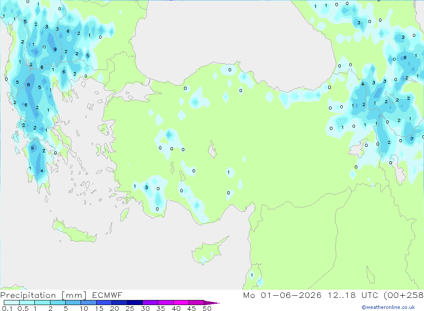The height and width of the screenshot is (311, 424).
Task: Click the precipitation value "8" on the map
Action: [x=28, y=85]
